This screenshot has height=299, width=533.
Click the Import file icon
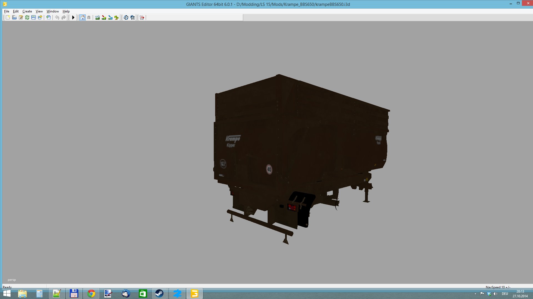point(49,17)
